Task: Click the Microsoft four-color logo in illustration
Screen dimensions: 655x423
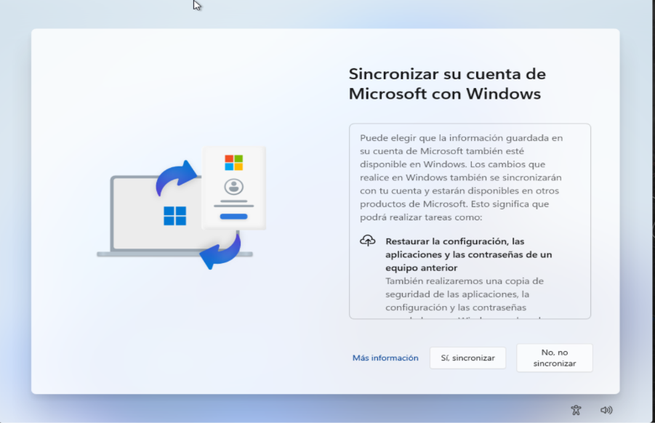Action: tap(233, 162)
